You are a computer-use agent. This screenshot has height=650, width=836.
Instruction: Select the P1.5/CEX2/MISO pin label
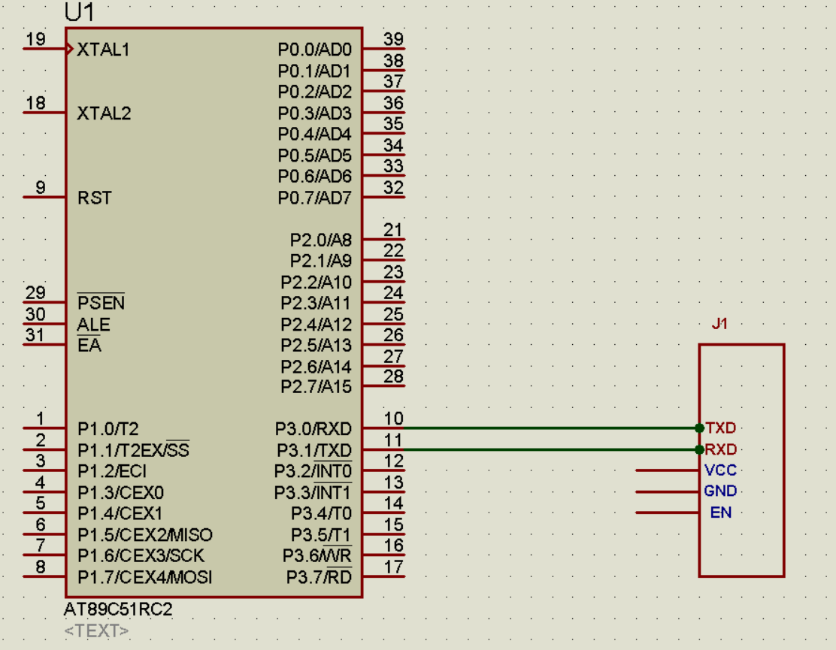point(145,534)
